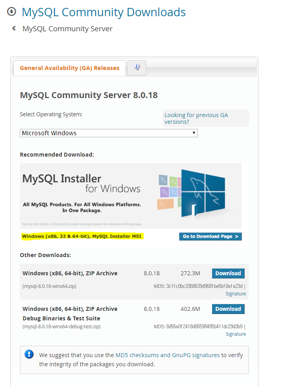Screen dimensions: 302x386
Task: Click the mysql-8.0.18-winx64-debug-test.zip filename text
Action: [61, 327]
